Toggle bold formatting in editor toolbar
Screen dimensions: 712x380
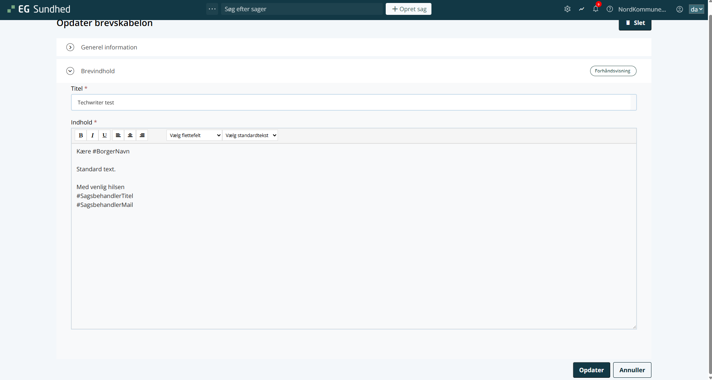point(81,135)
